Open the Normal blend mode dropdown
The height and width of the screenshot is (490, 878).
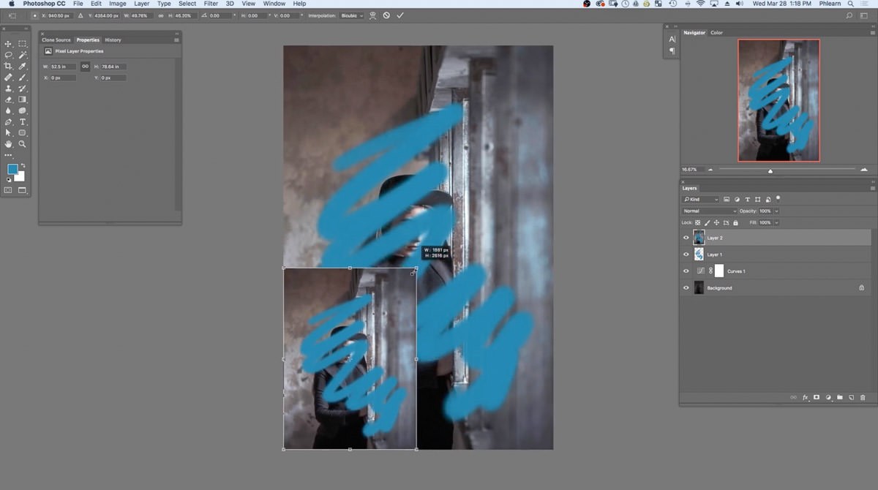[x=708, y=211]
